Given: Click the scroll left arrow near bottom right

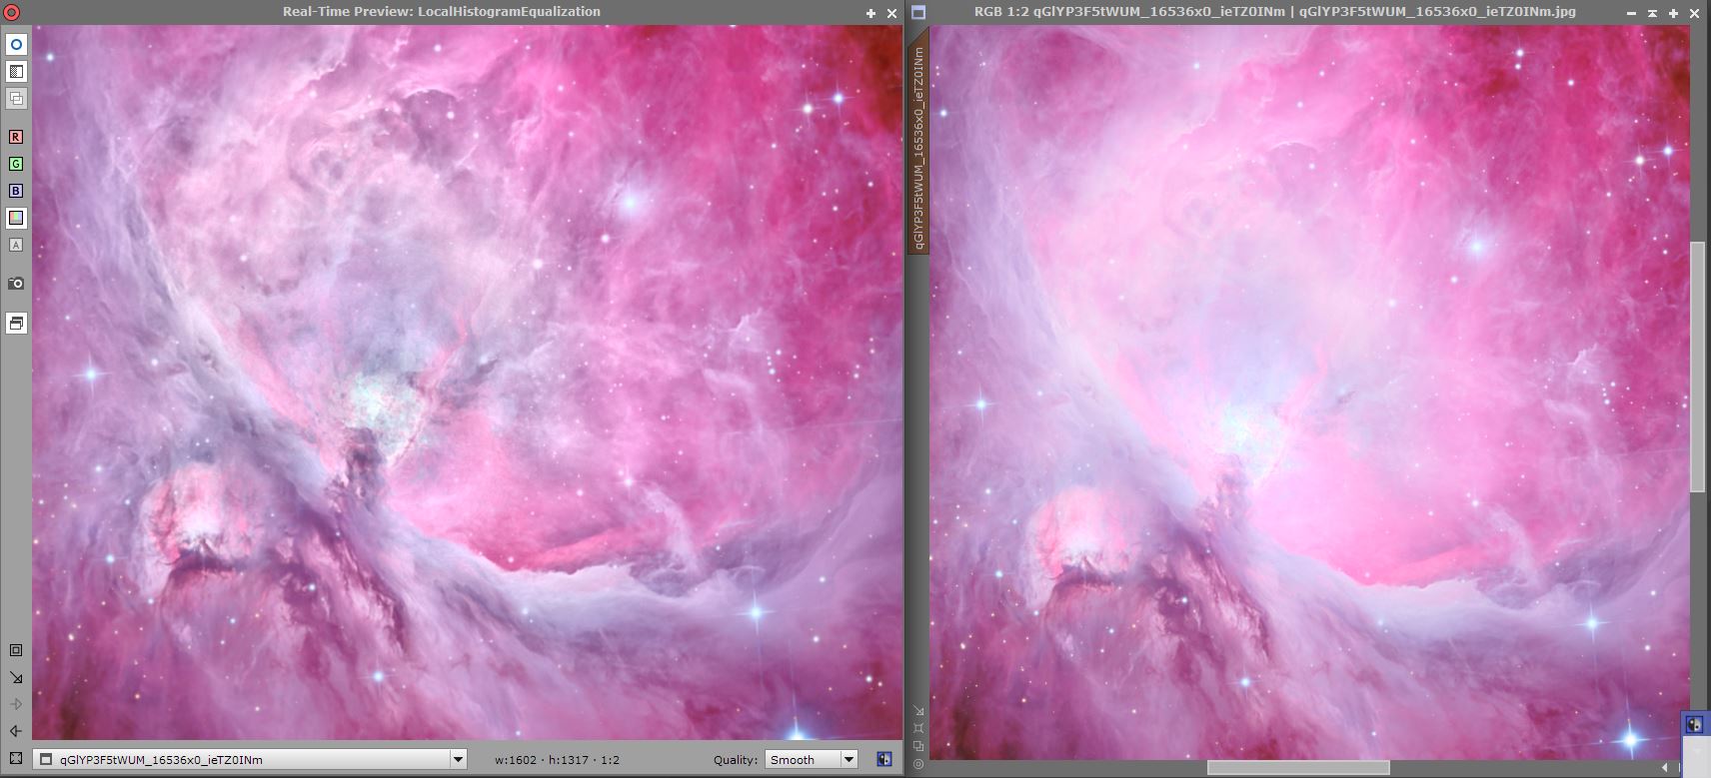Looking at the screenshot, I should pos(1665,767).
